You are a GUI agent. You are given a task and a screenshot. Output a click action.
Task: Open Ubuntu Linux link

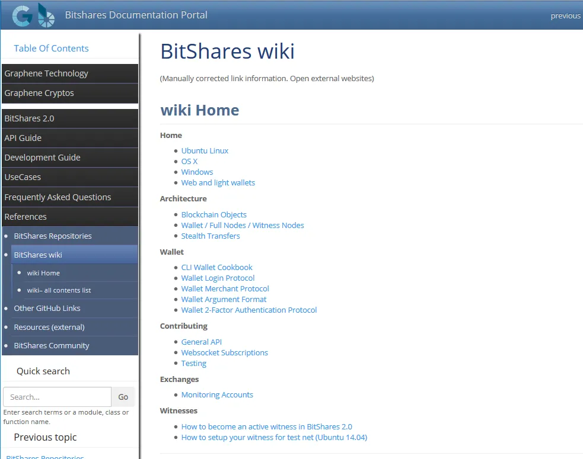pos(205,151)
